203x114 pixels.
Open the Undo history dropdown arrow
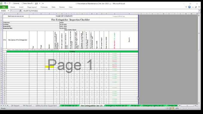coord(7,3)
